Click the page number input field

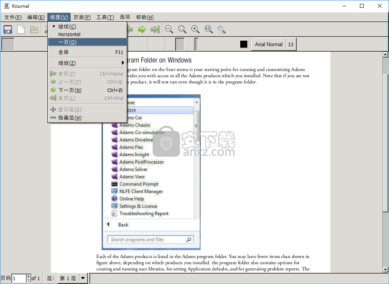tap(19, 278)
